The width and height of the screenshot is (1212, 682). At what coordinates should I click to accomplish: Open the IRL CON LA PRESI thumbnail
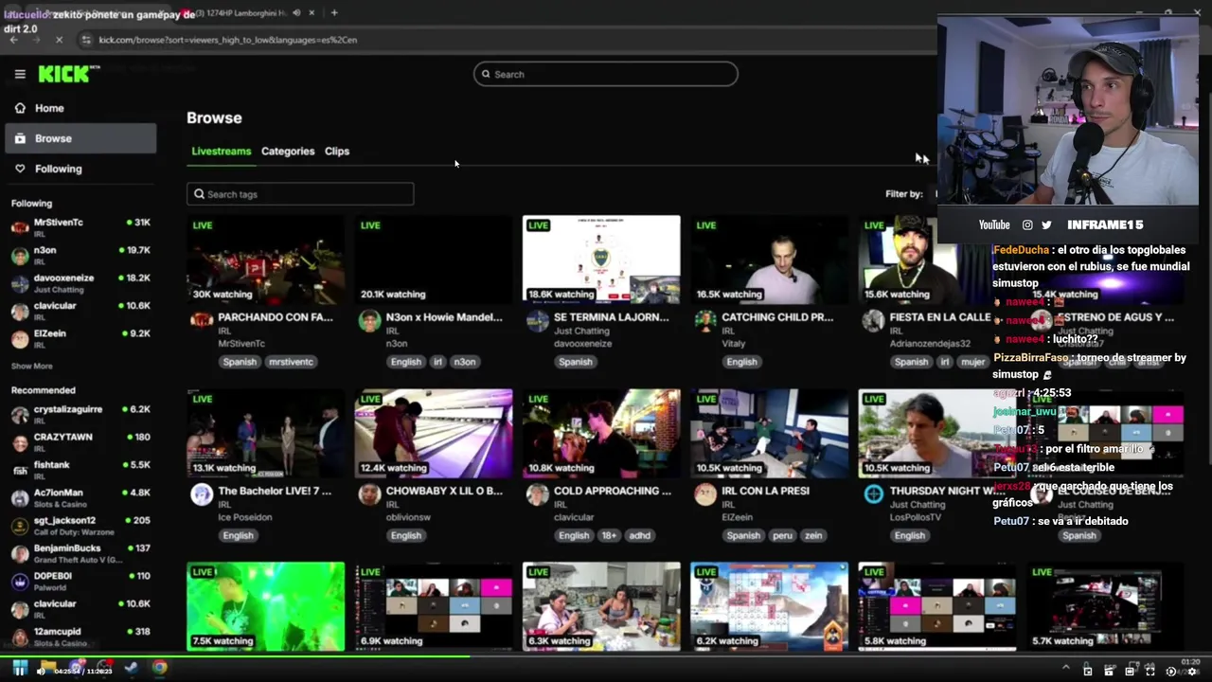pyautogui.click(x=769, y=433)
